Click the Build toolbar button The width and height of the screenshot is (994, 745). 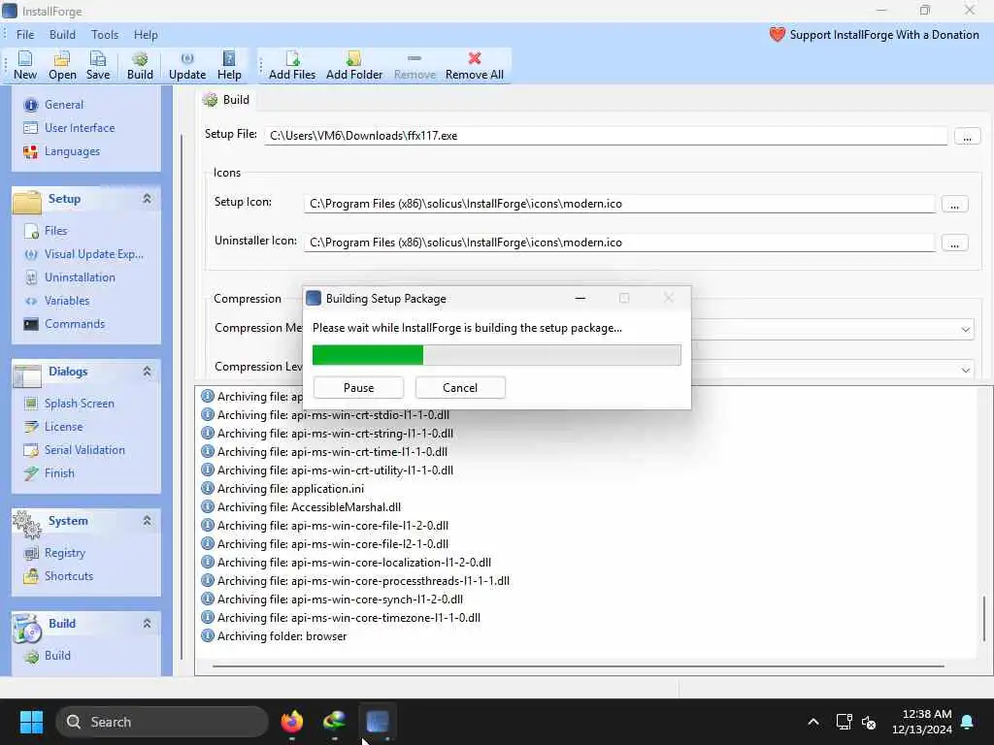[140, 65]
